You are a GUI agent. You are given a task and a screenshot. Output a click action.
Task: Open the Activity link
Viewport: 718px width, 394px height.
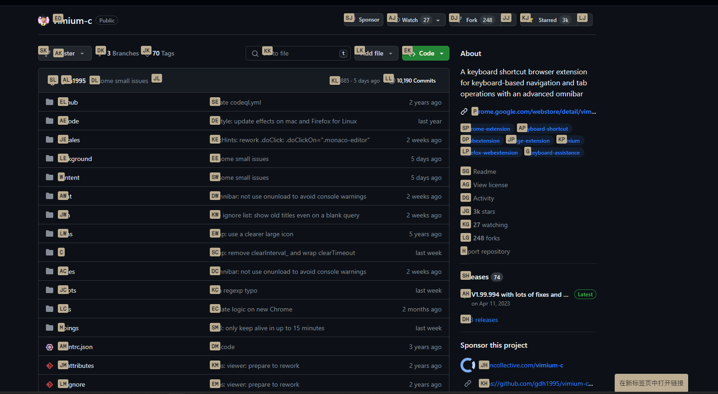tap(477, 198)
